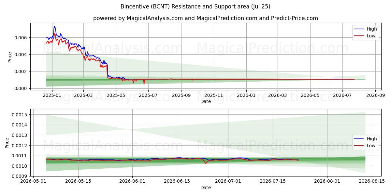This screenshot has width=391, height=195.
Task: Click the '2026-05' tick on upper date axis
Action: click(x=310, y=95)
